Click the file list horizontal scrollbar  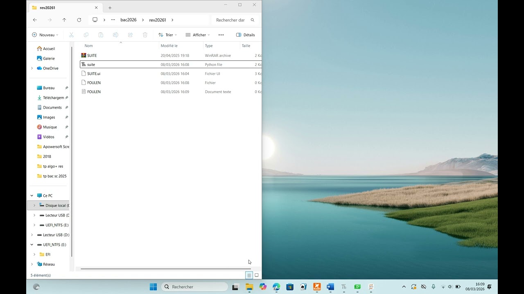(166, 269)
